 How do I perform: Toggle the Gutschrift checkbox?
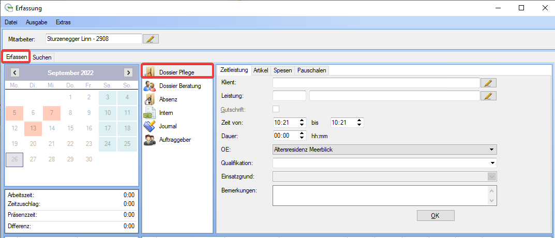276,109
